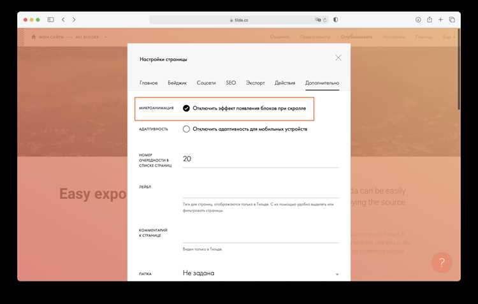
Task: Click the privacy shield icon
Action: 336,20
